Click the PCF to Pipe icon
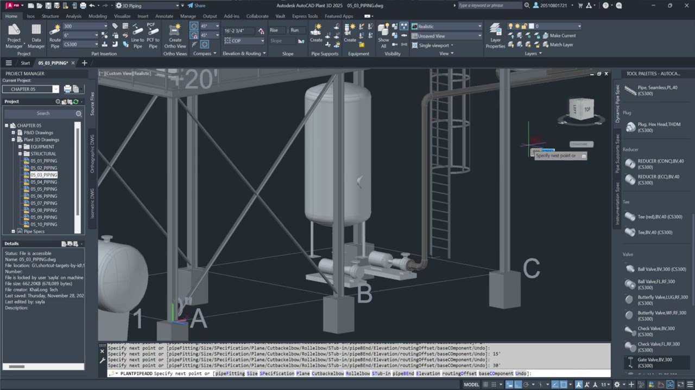 [x=153, y=35]
